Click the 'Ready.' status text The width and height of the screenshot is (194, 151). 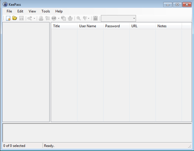pos(49,146)
